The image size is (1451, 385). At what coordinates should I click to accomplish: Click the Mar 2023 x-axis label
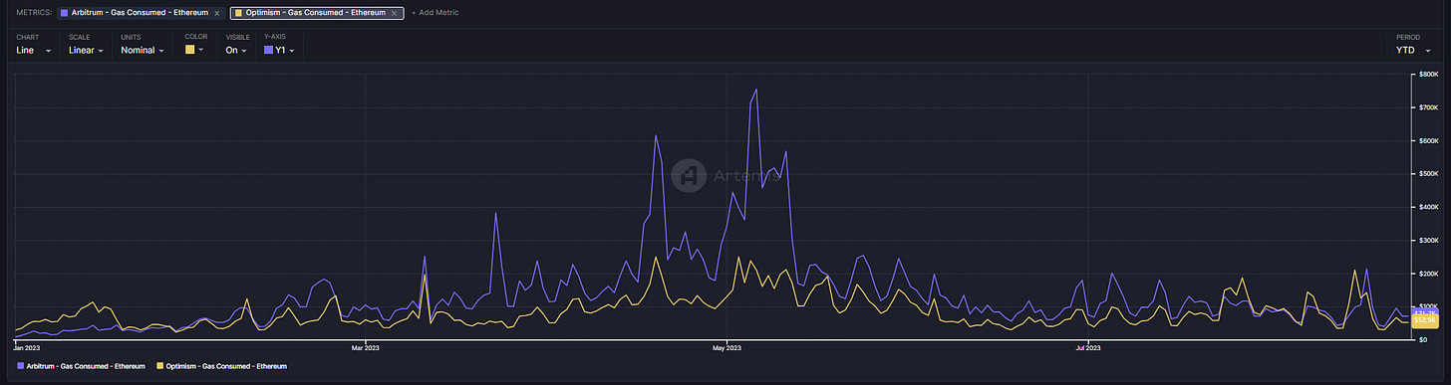point(366,348)
